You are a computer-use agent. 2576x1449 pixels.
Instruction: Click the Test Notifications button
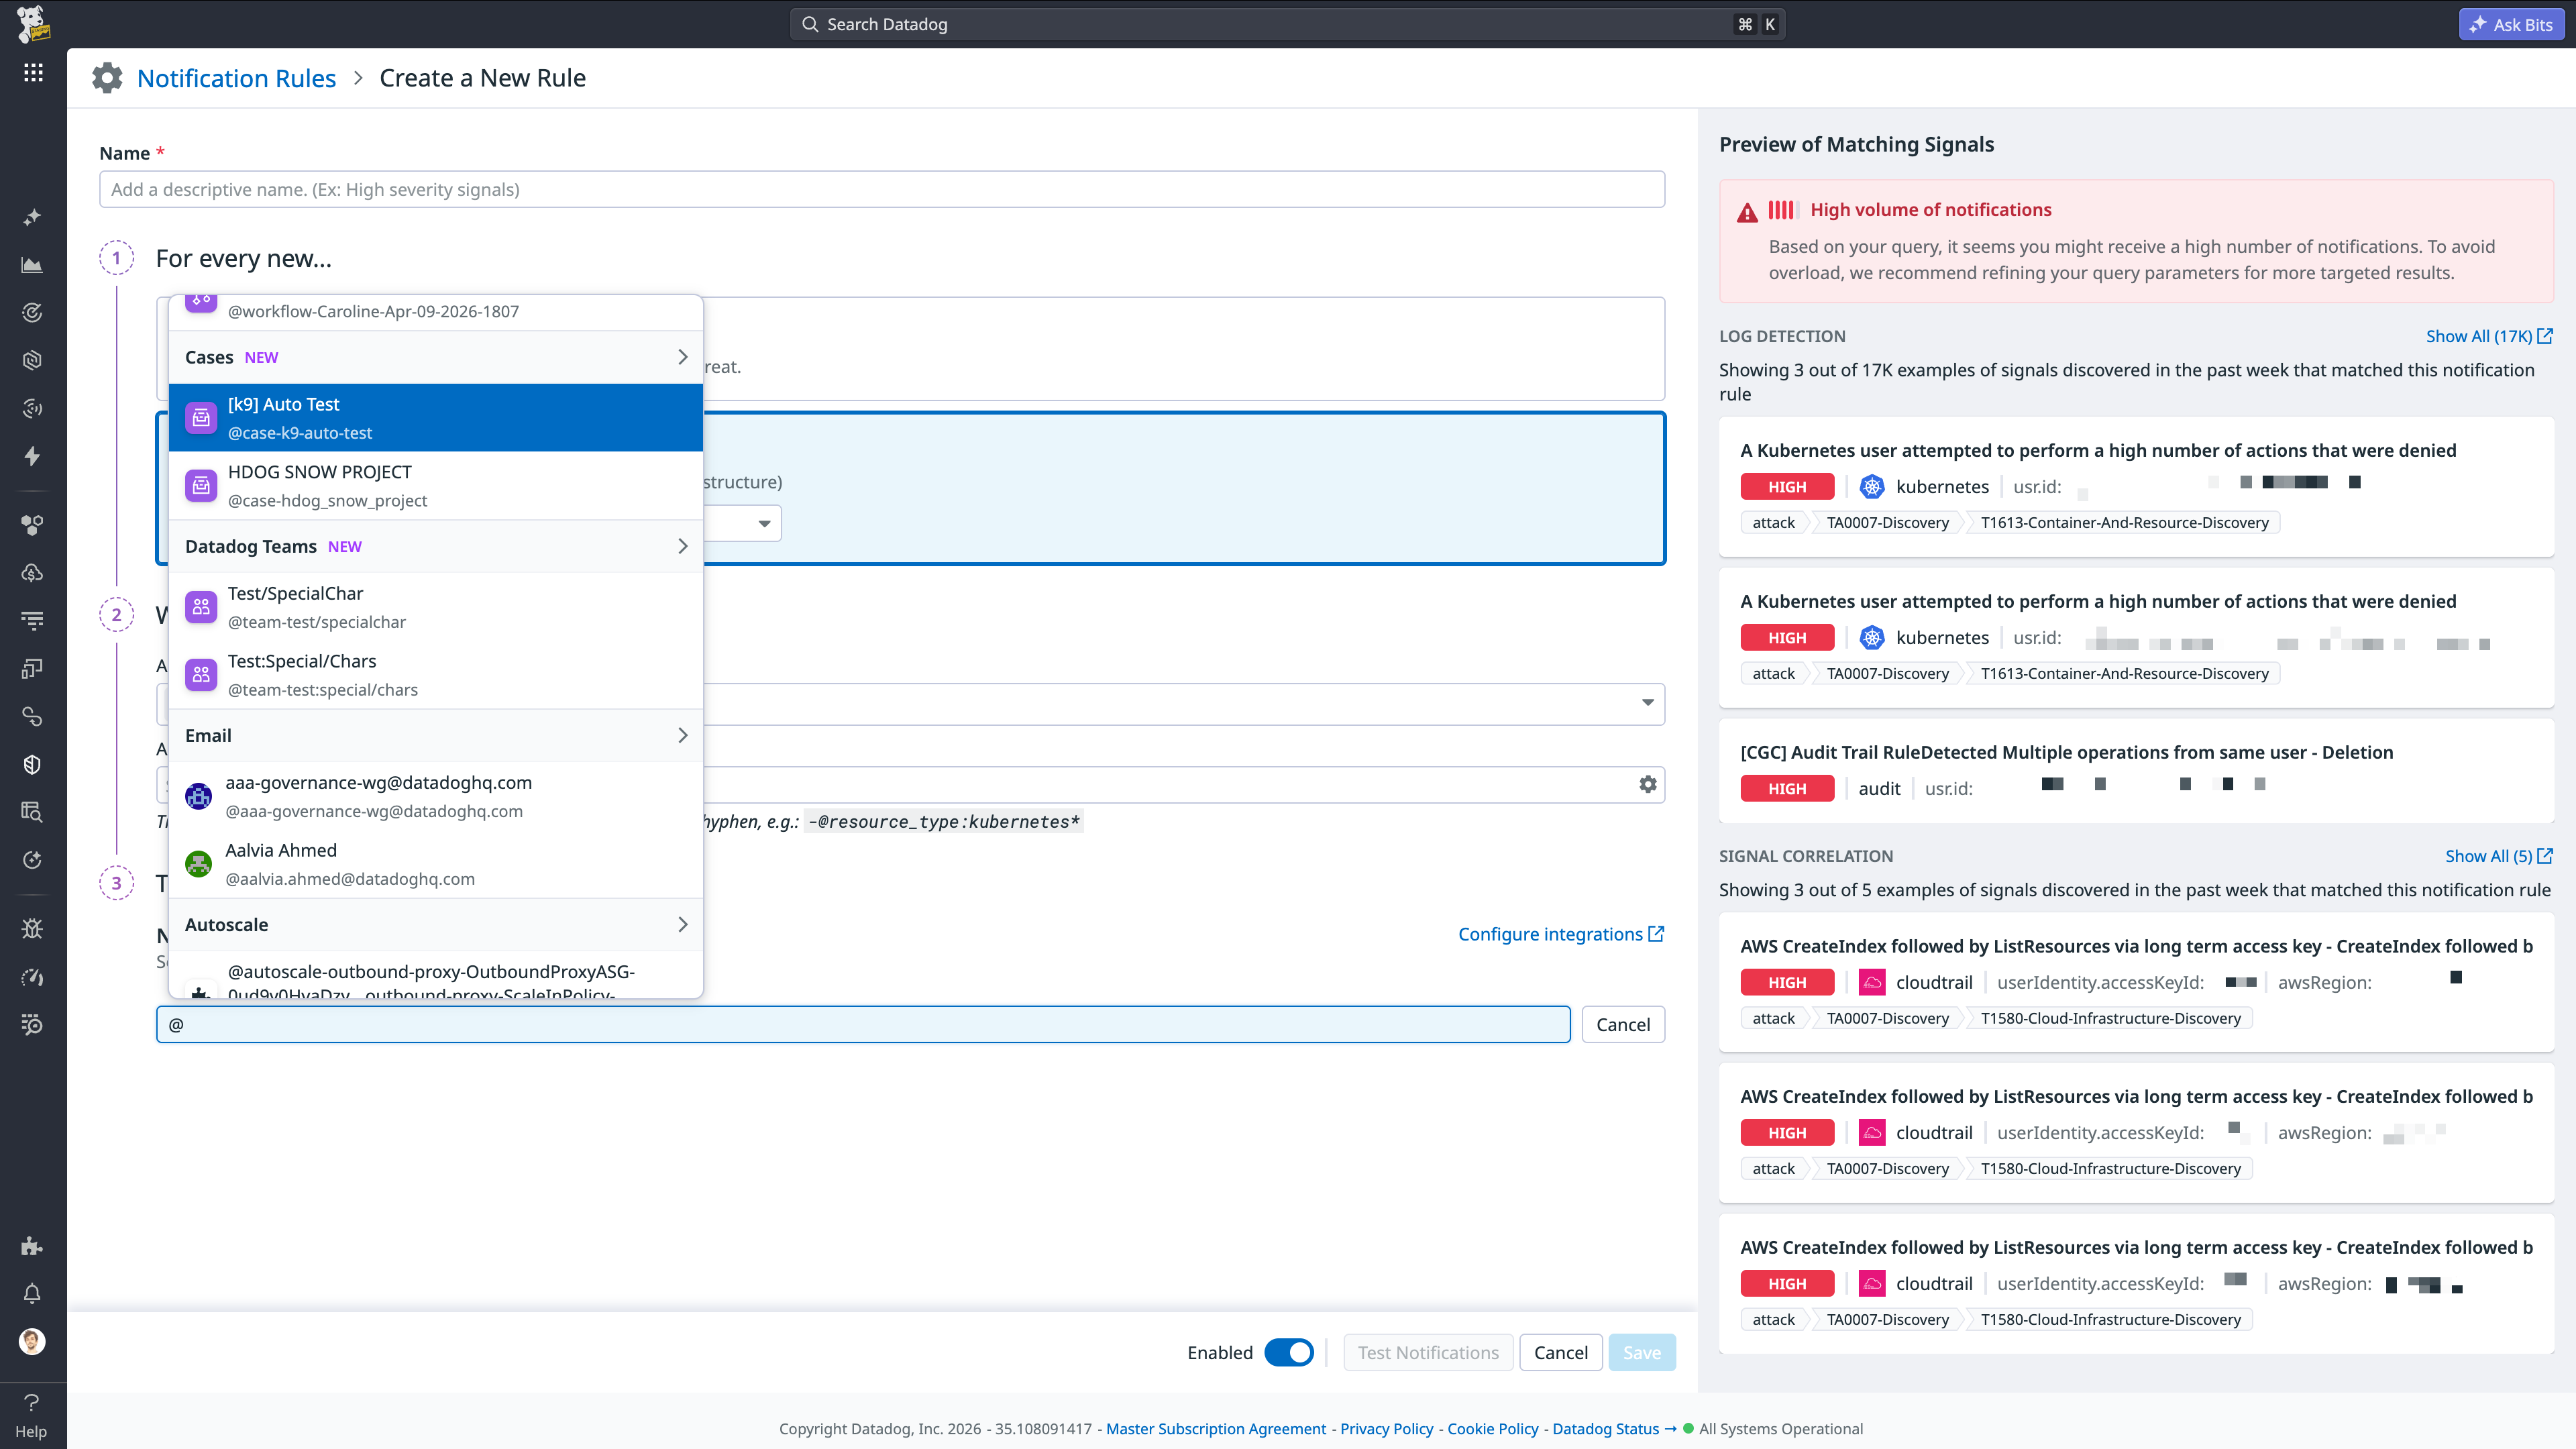[x=1428, y=1353]
